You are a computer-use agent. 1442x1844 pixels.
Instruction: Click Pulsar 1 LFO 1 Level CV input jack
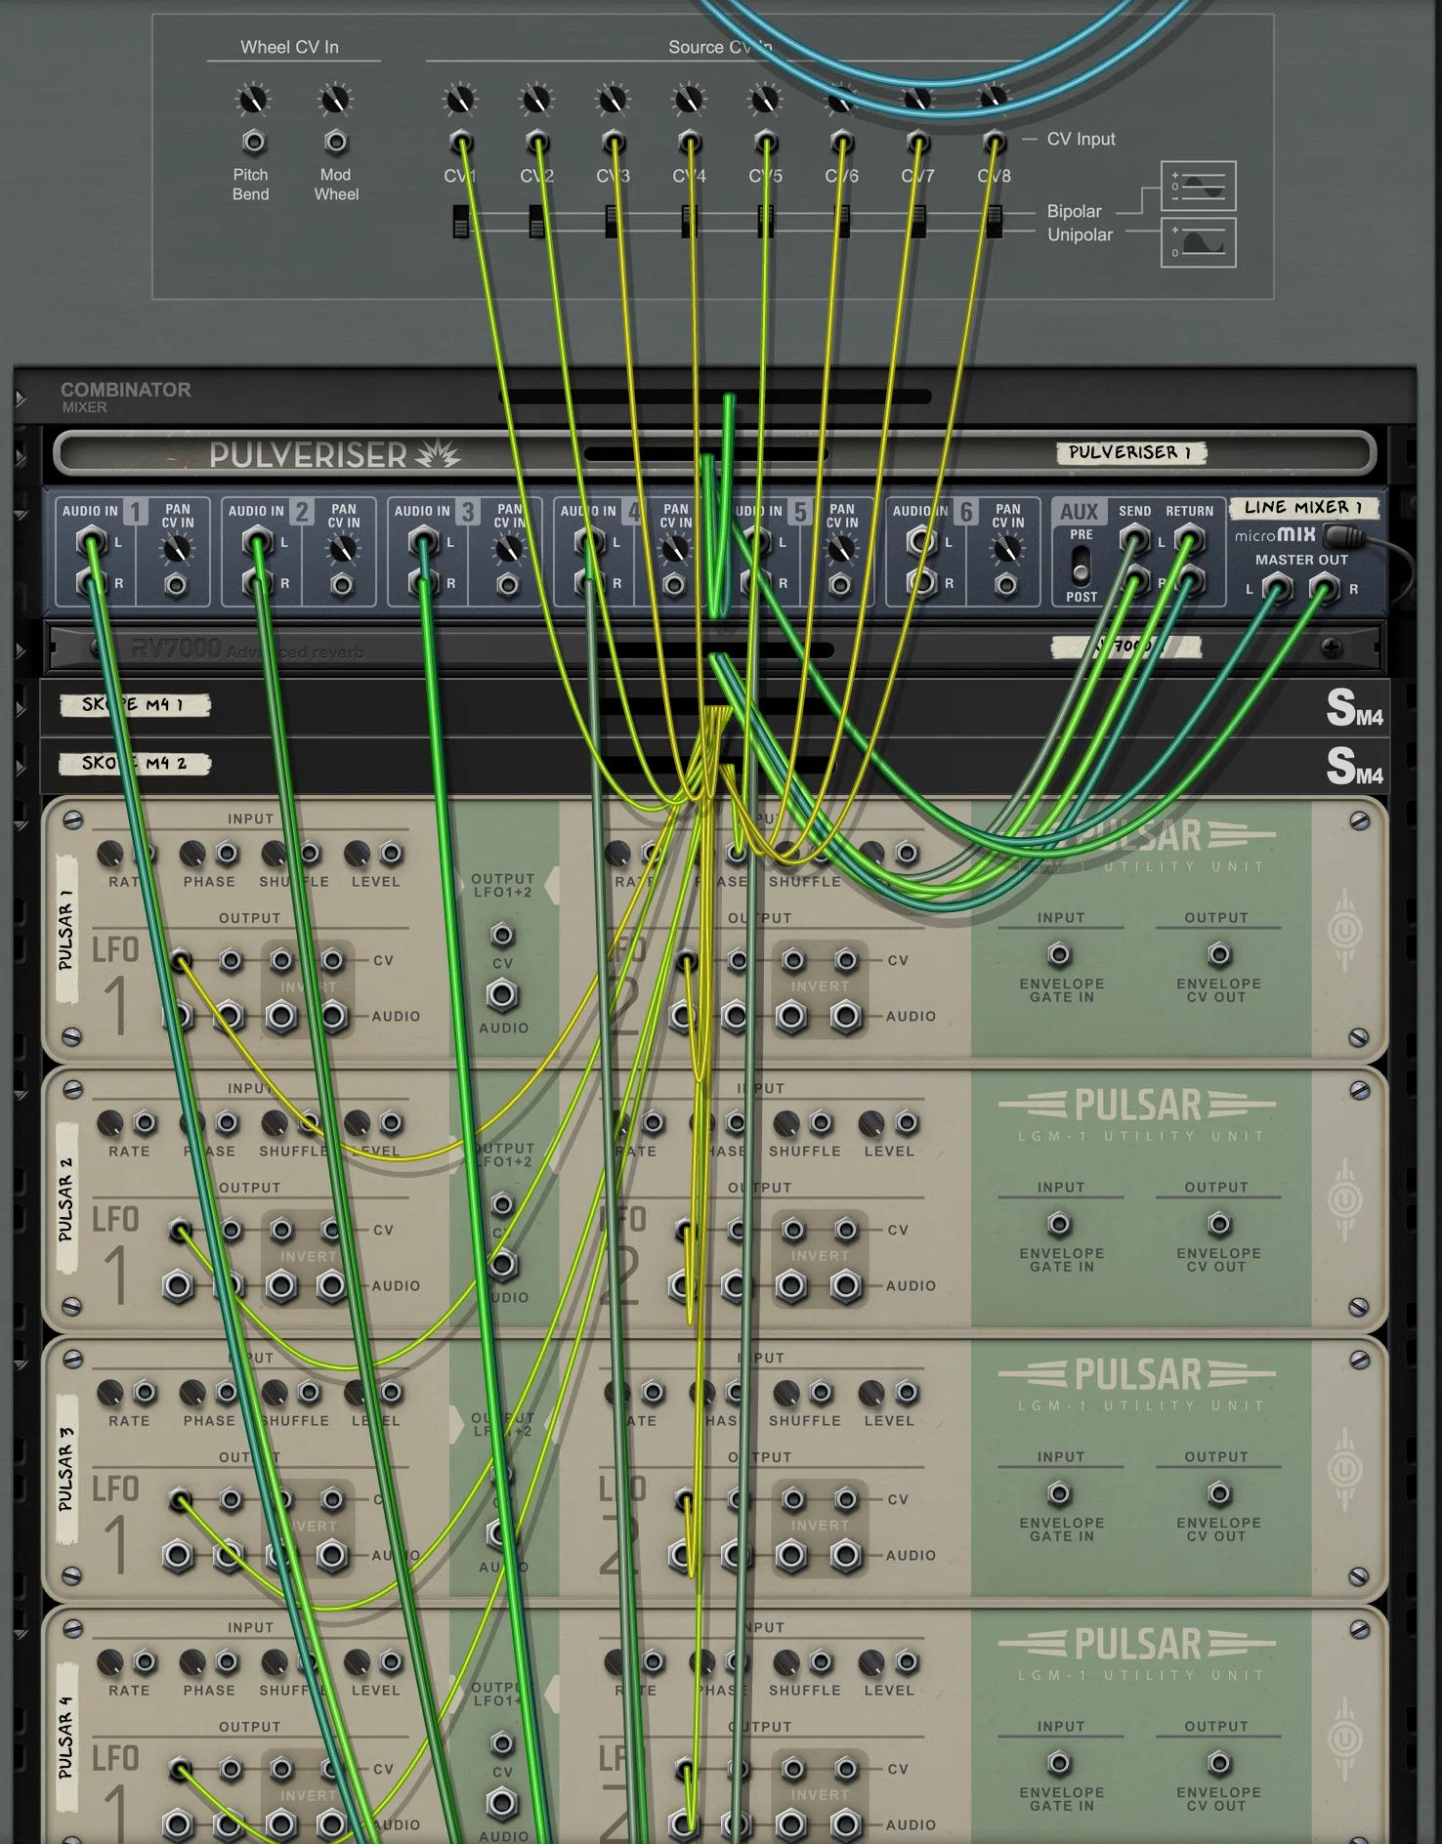pos(391,854)
